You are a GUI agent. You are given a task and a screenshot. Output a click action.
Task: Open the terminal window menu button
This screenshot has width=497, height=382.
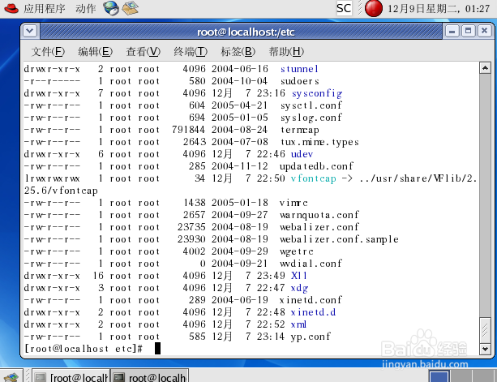click(30, 31)
